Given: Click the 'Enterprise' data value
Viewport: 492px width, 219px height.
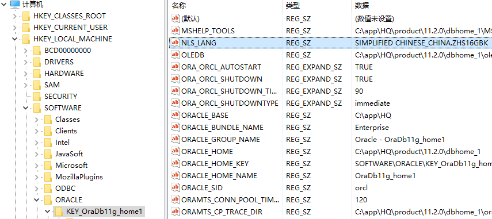Looking at the screenshot, I should pyautogui.click(x=372, y=127).
